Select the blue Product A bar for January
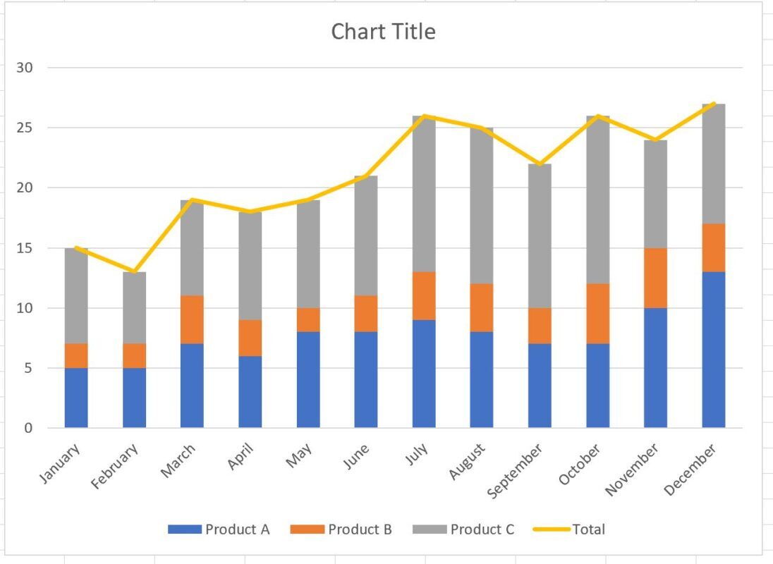Image resolution: width=773 pixels, height=564 pixels. [76, 398]
